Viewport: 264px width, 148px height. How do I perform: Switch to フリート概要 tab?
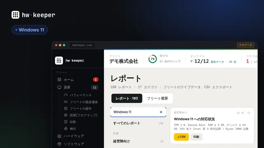(158, 98)
